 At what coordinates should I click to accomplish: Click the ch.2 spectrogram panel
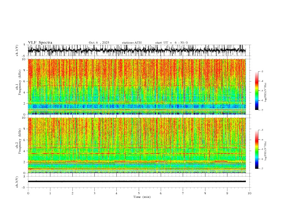pyautogui.click(x=137, y=145)
